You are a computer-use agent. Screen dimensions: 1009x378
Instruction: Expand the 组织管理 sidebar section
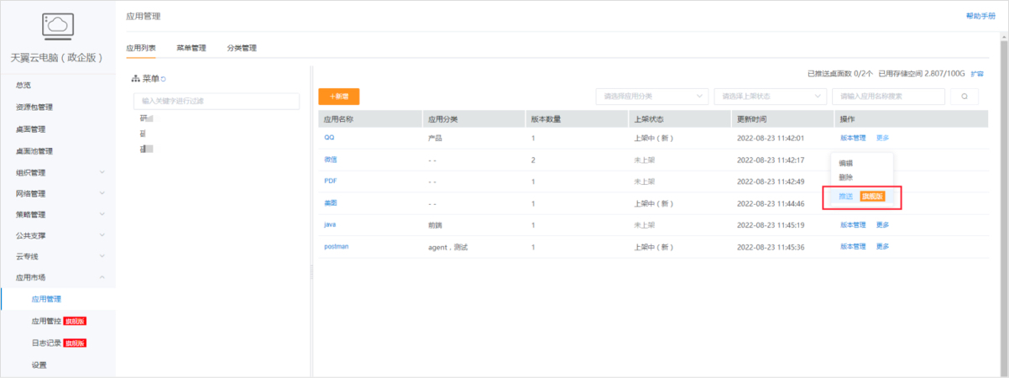[57, 172]
